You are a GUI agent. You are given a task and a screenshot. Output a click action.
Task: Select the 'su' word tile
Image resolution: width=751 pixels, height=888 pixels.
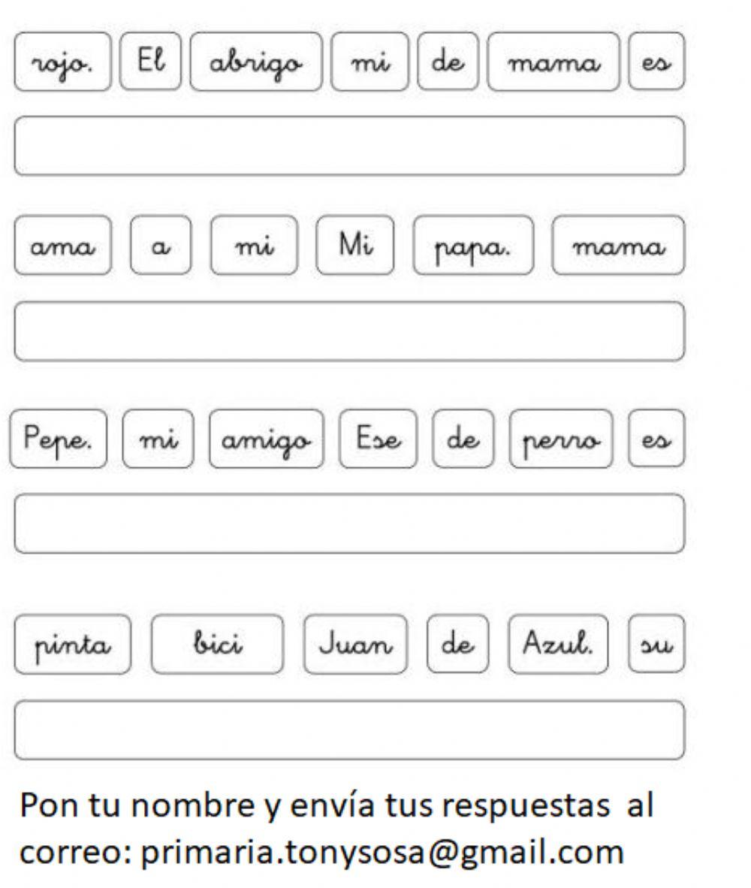[656, 645]
